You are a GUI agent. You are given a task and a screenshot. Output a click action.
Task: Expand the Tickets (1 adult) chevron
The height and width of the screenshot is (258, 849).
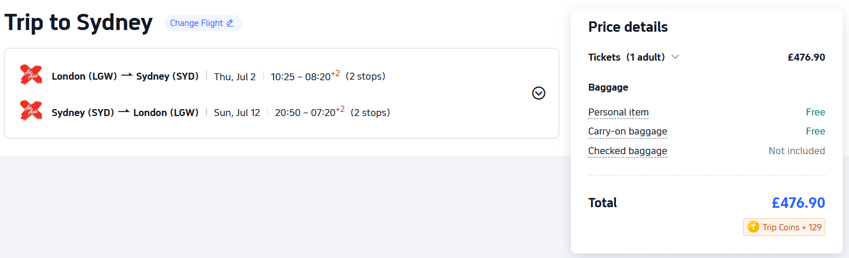(x=675, y=57)
